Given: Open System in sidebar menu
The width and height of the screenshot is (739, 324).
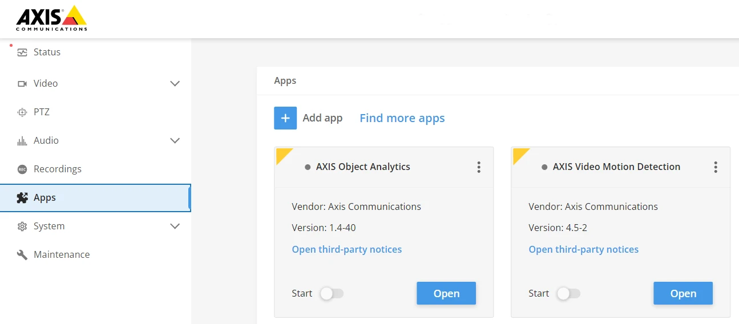Looking at the screenshot, I should pos(49,226).
